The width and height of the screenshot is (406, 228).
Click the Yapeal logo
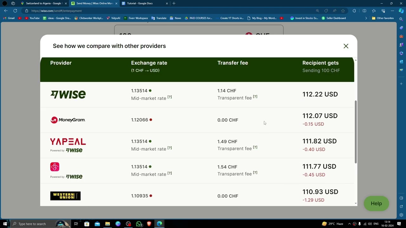(x=68, y=142)
